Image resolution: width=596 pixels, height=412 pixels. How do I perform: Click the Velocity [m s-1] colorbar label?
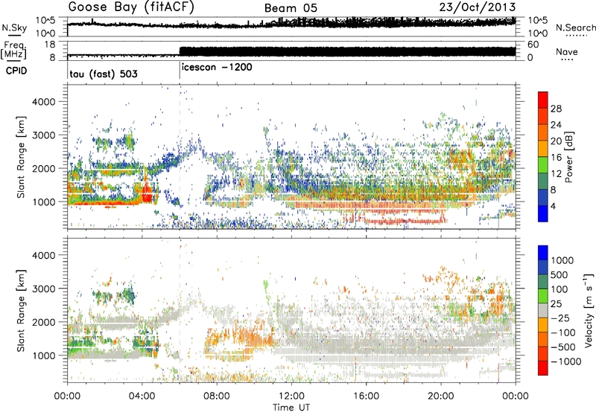click(589, 310)
